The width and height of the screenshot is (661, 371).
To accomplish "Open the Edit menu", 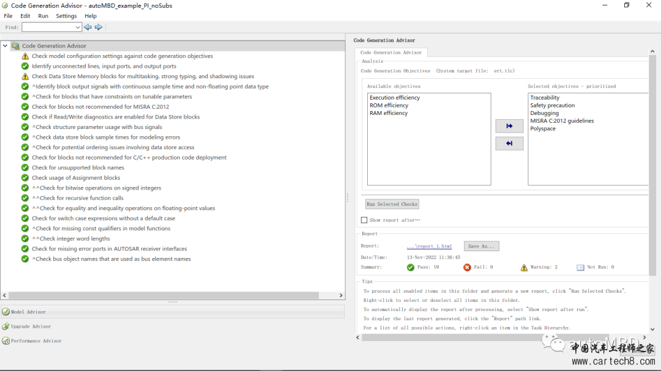I will 25,15.
